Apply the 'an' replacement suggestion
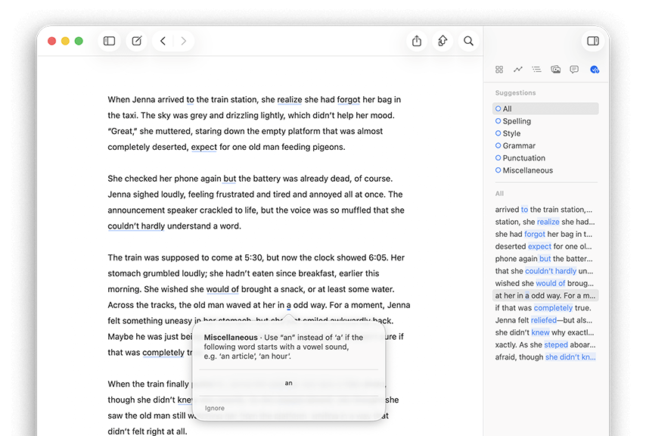Image resolution: width=646 pixels, height=436 pixels. point(288,383)
